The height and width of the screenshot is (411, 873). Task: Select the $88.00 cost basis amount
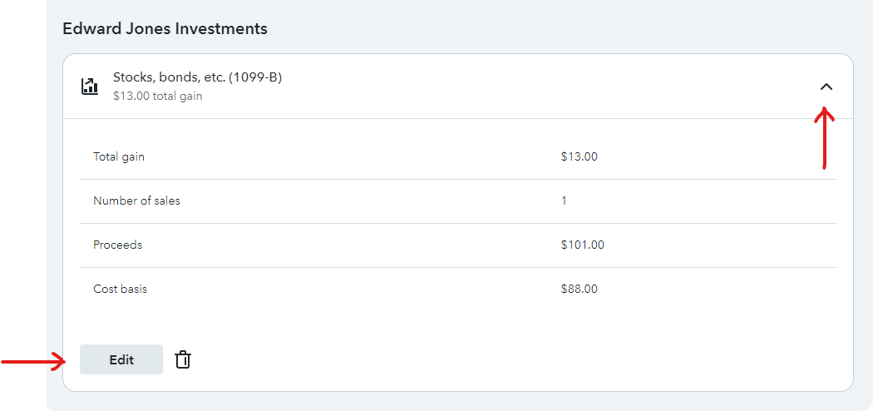tap(579, 289)
